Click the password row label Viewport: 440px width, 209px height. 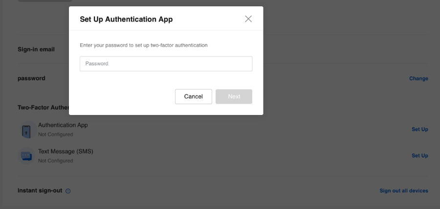[x=31, y=78]
